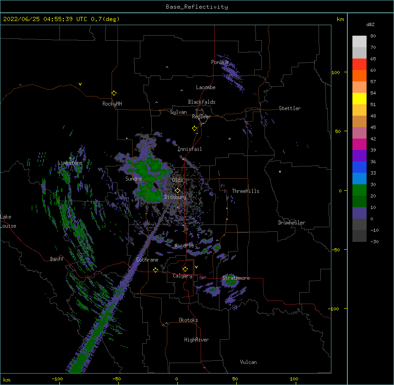This screenshot has width=394, height=385.
Task: Pick the white 70-80 dBZ legend swatch
Action: tap(359, 42)
